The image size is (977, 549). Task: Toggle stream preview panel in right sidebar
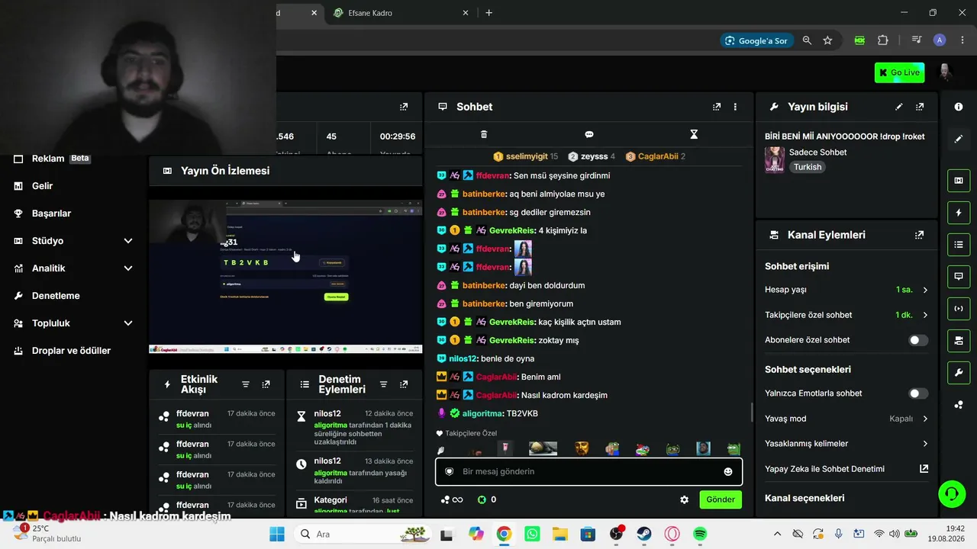click(959, 181)
